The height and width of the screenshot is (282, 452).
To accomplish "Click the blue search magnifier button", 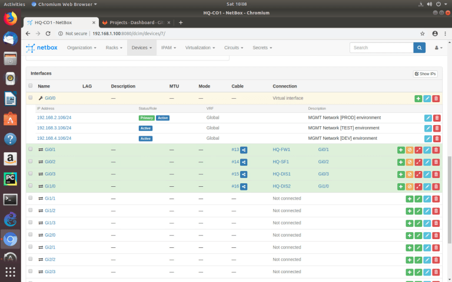I will tap(419, 48).
